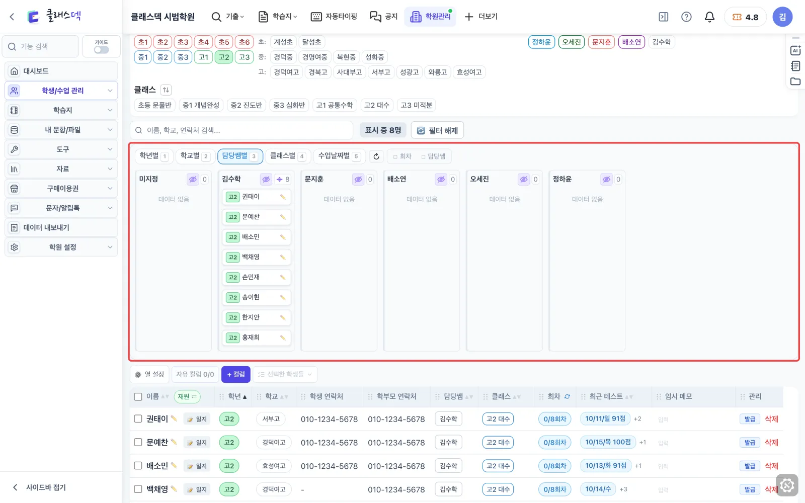Sort by 학년 column header
The height and width of the screenshot is (503, 805).
237,396
